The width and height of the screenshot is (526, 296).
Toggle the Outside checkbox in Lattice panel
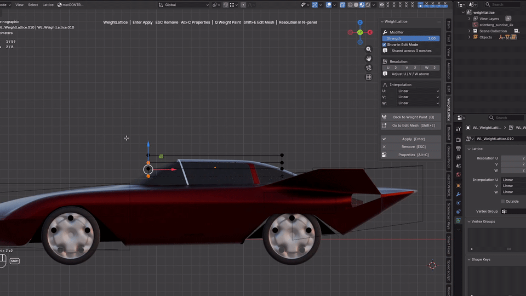point(503,201)
